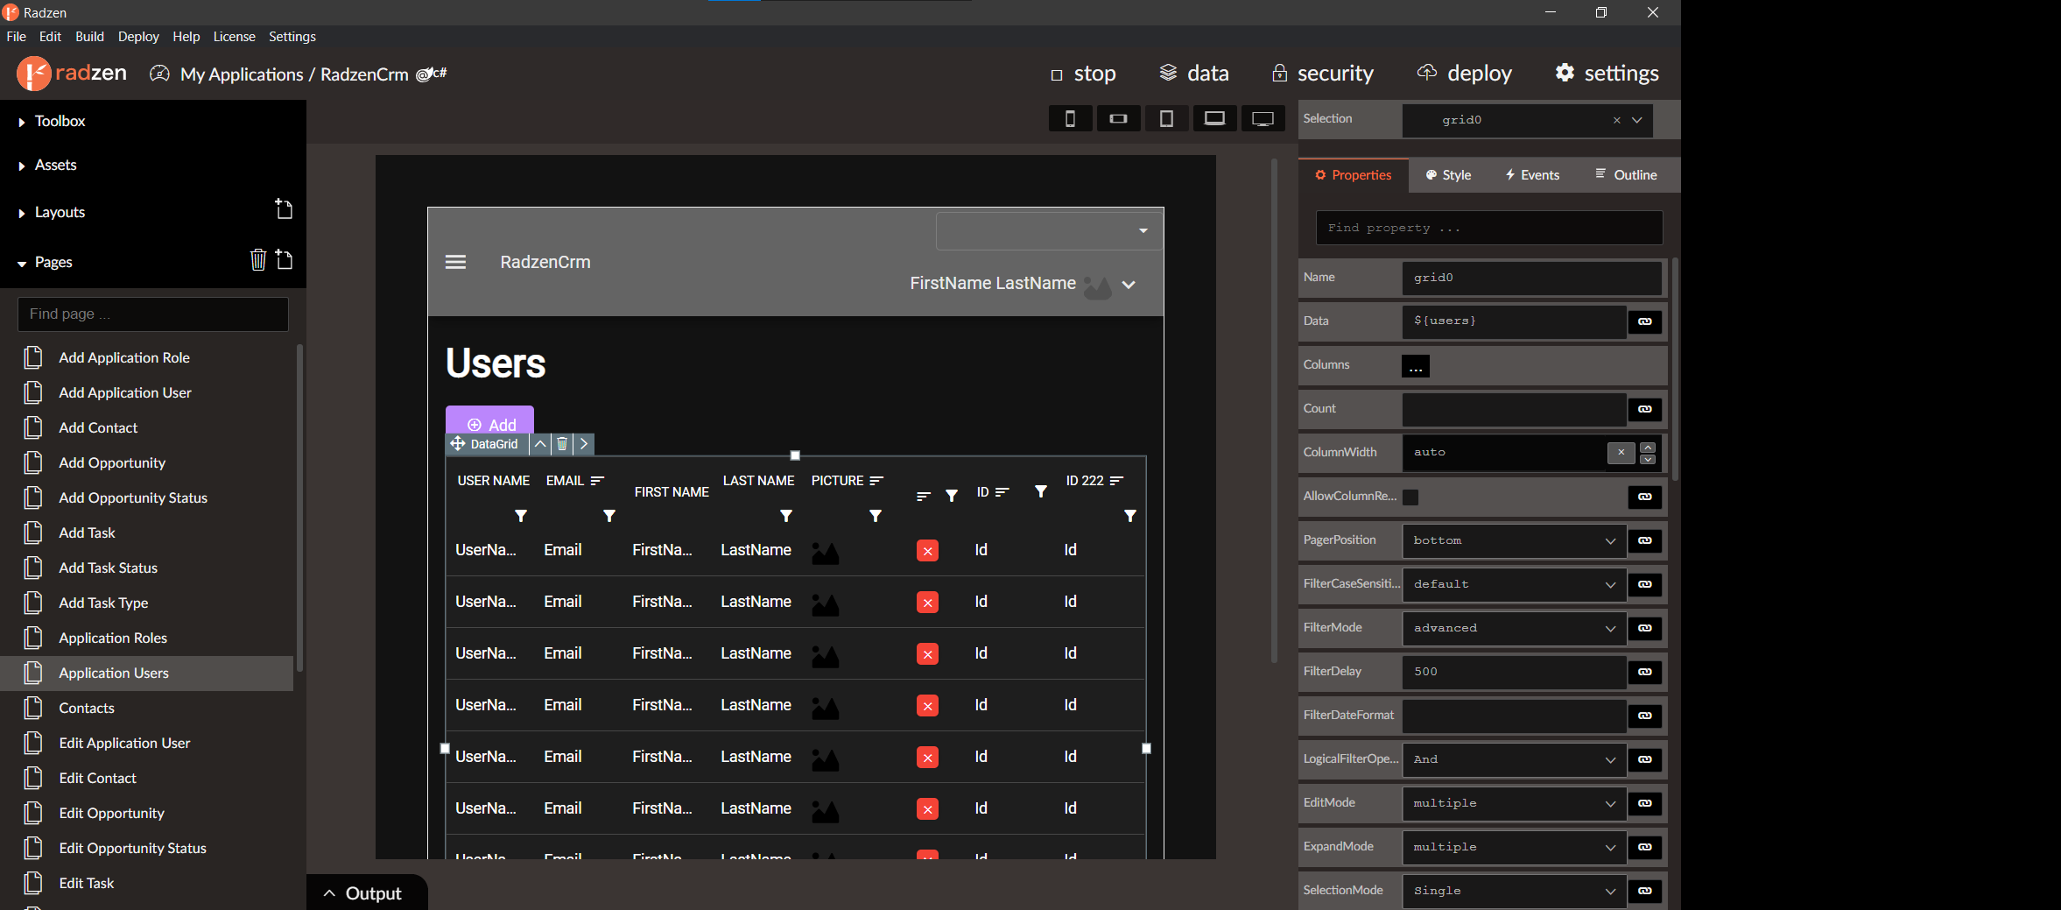2061x910 pixels.
Task: Select the desktop monitor preview icon
Action: (1263, 118)
